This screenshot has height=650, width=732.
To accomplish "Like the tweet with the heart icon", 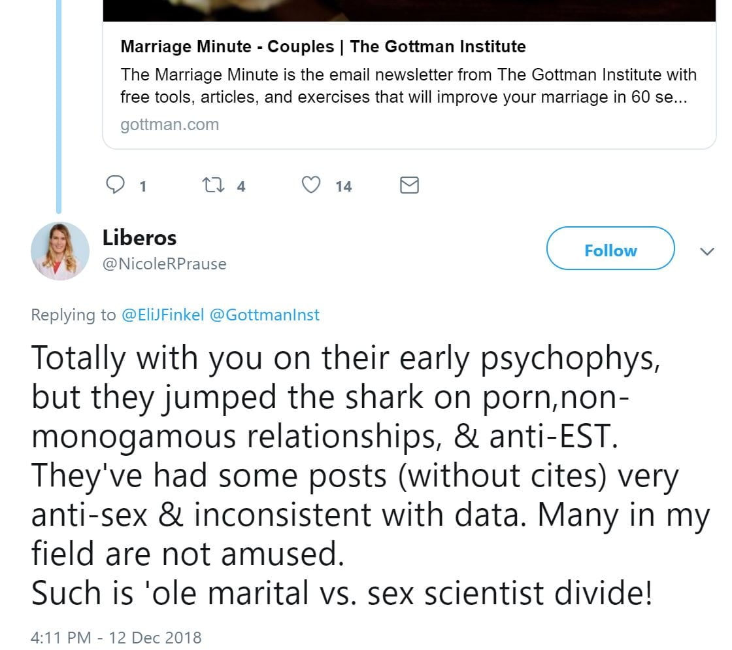I will click(x=312, y=186).
